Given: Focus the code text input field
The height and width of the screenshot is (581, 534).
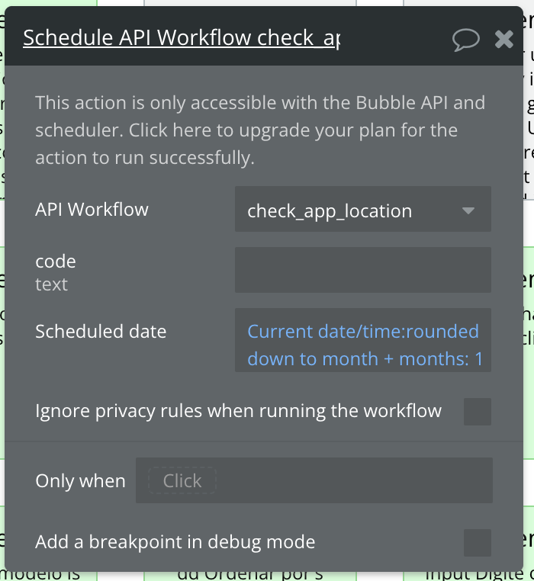Looking at the screenshot, I should (362, 270).
